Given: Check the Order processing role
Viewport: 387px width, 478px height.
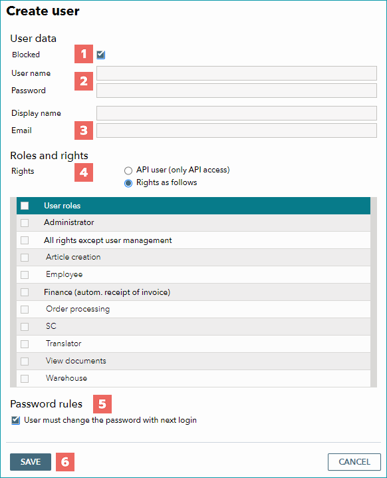Looking at the screenshot, I should point(25,310).
